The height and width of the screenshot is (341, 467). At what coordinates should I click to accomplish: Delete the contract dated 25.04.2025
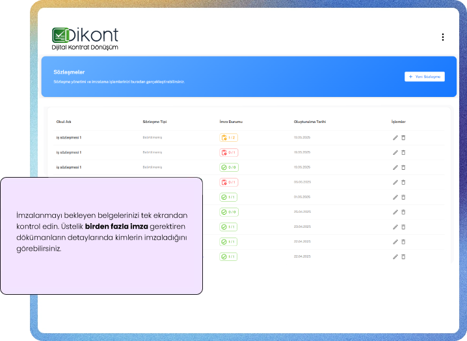[x=403, y=212]
